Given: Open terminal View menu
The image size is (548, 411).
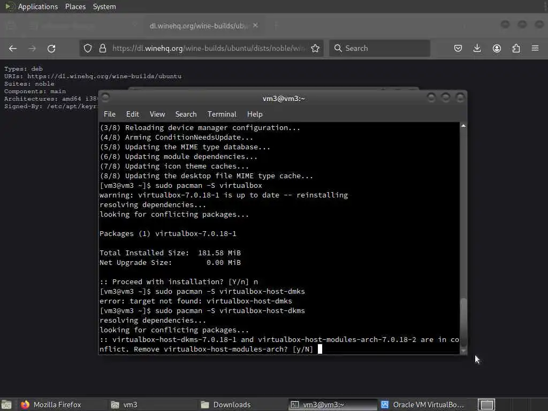Looking at the screenshot, I should tap(157, 115).
